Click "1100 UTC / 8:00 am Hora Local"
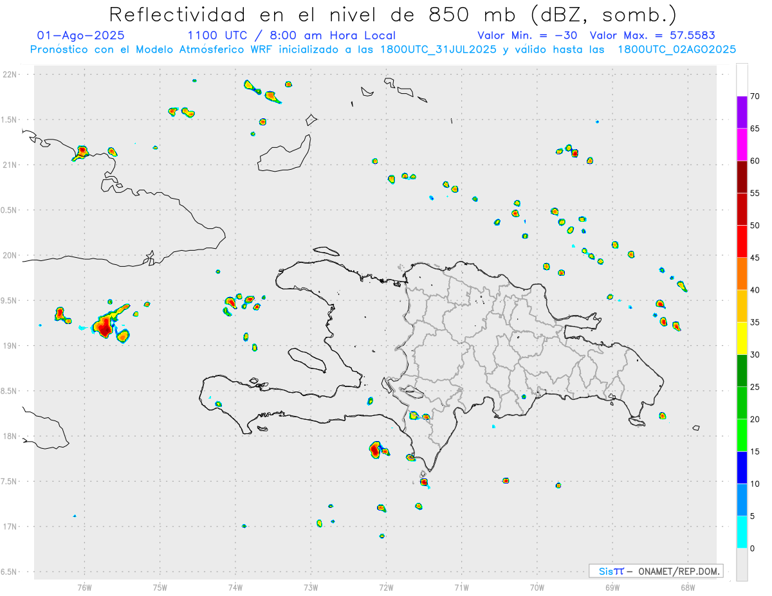Screen dimensions: 772x596 click(291, 35)
